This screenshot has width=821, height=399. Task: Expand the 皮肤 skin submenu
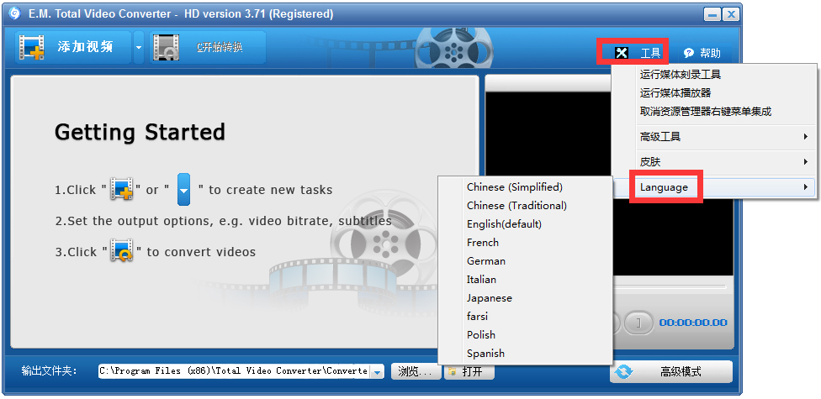(713, 162)
